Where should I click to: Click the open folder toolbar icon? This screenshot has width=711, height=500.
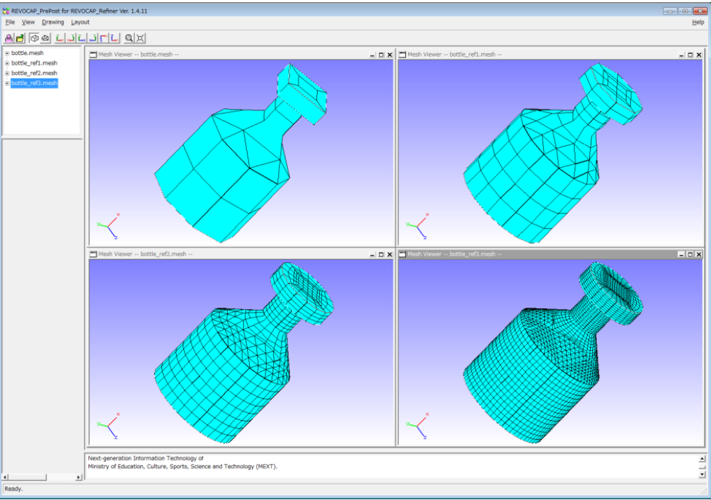click(20, 37)
